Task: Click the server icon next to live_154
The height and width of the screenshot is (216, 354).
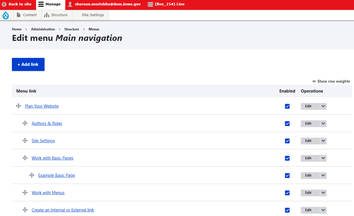Action: coord(150,4)
